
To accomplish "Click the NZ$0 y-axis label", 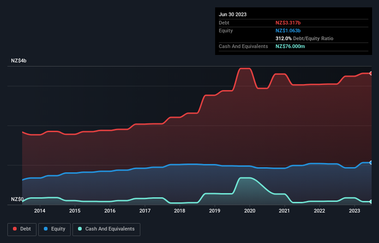I will click(x=17, y=199).
